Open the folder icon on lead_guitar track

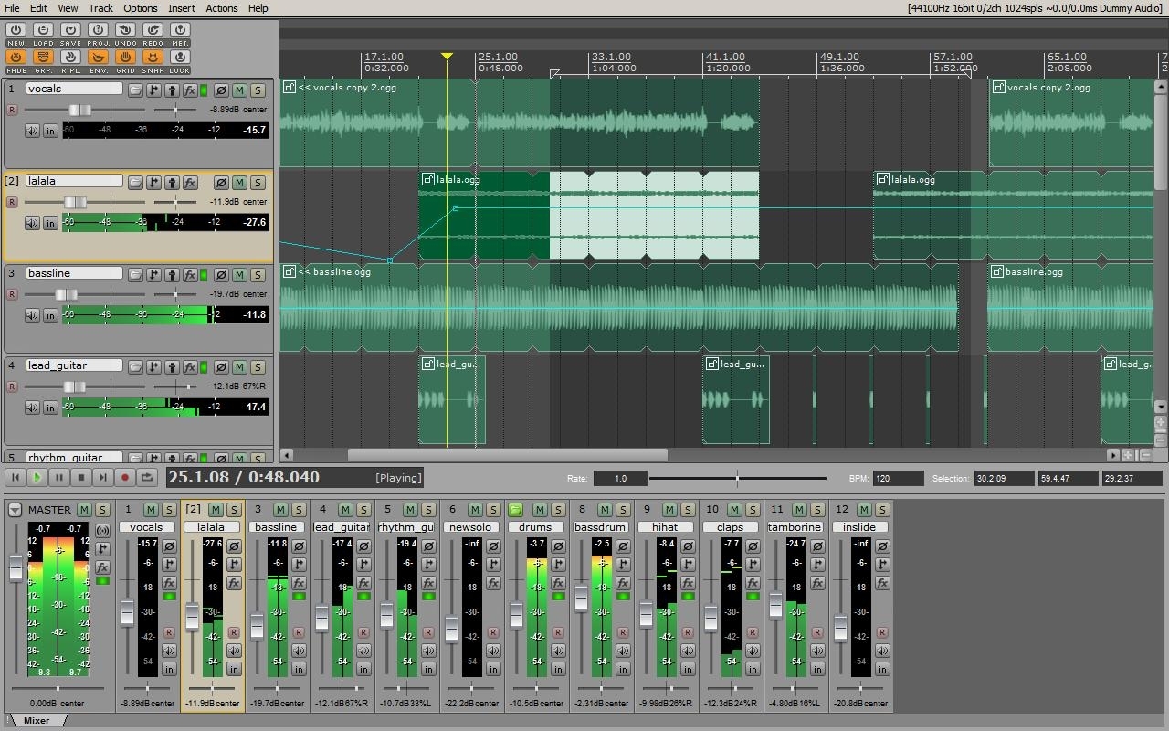135,367
